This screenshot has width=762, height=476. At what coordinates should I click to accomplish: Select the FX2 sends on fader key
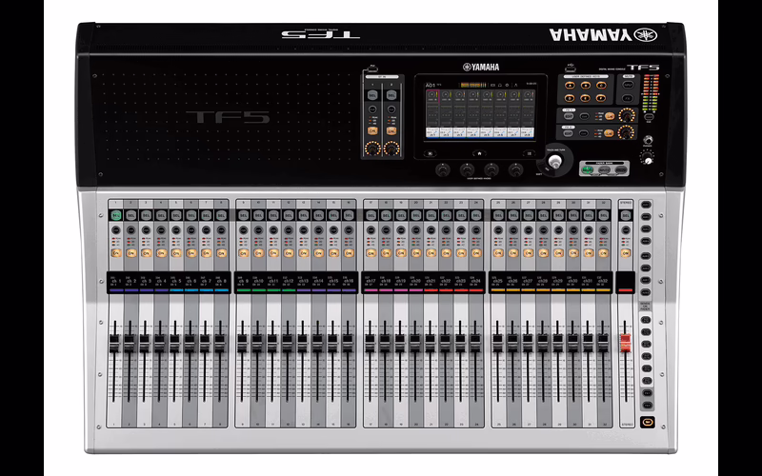click(x=646, y=405)
